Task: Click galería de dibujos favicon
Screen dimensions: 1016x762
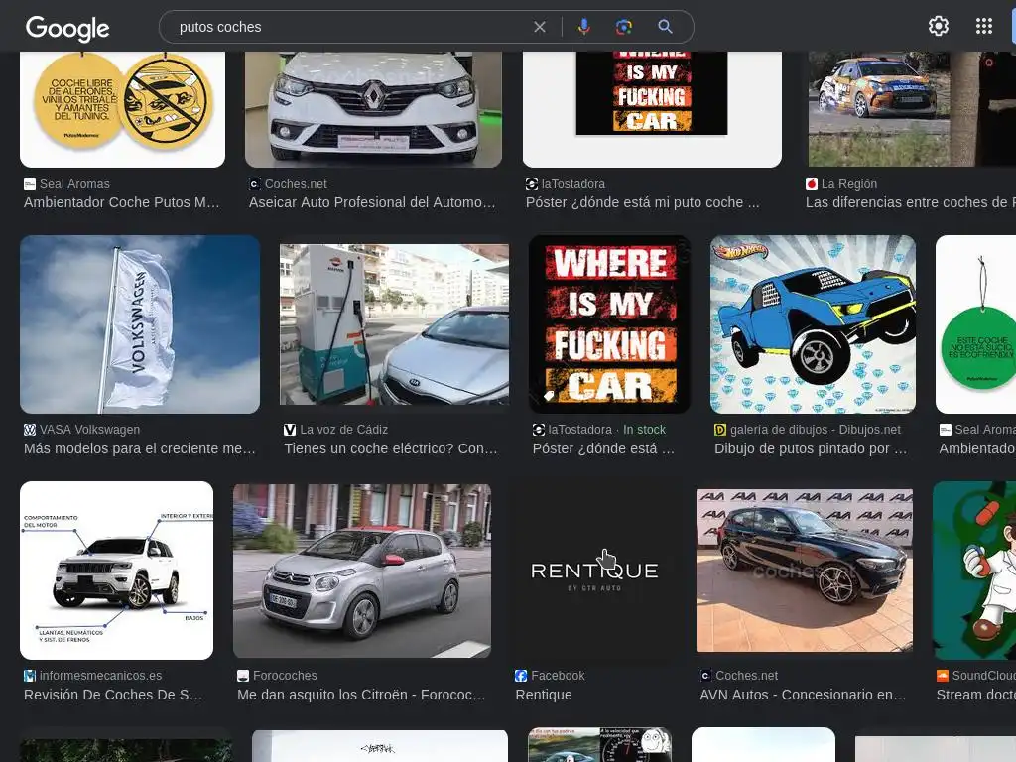Action: point(720,430)
